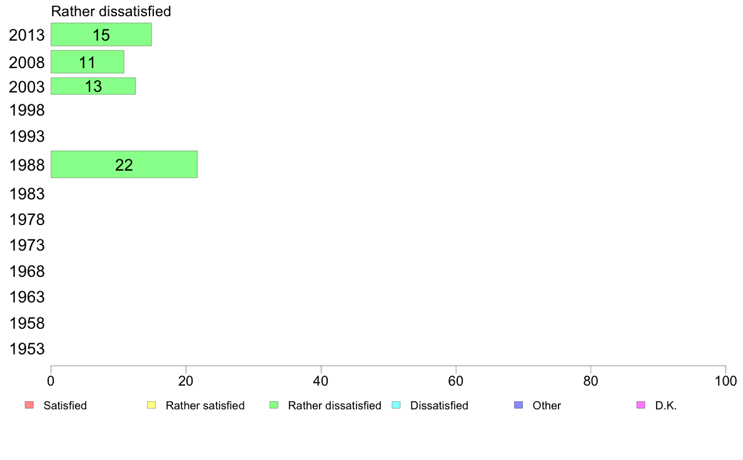Click the 1973 year axis label
743x460 pixels.
[x=27, y=246]
